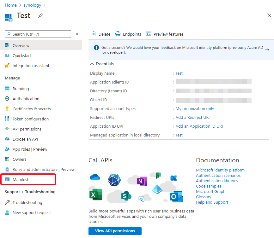Click the Overview grid icon in sidebar
Image resolution: width=274 pixels, height=238 pixels.
click(x=7, y=45)
